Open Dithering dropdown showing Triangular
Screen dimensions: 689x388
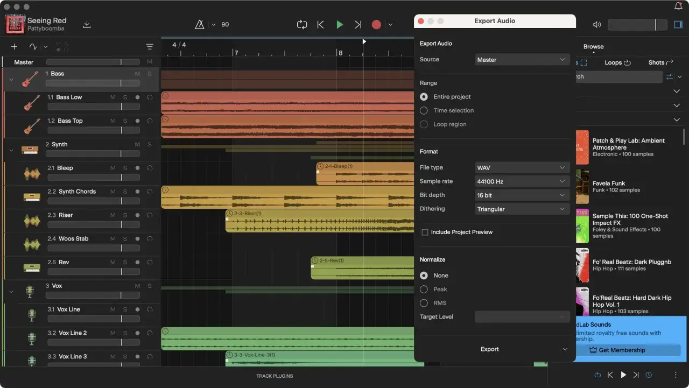522,209
